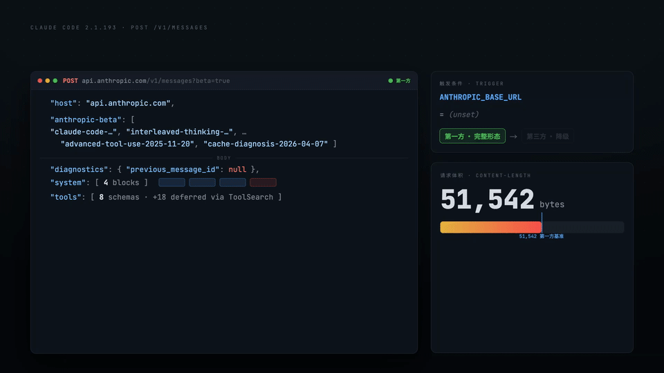The width and height of the screenshot is (664, 373).
Task: Select "+18 deferred via ToolSearch" text
Action: [x=212, y=197]
